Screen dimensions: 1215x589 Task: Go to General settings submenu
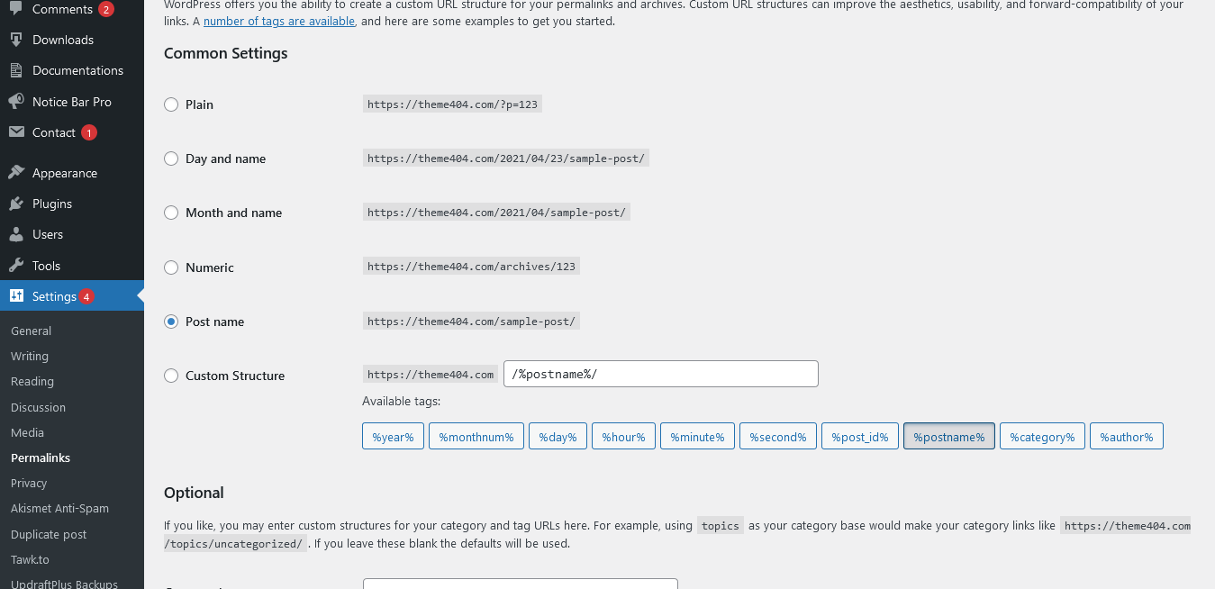31,331
